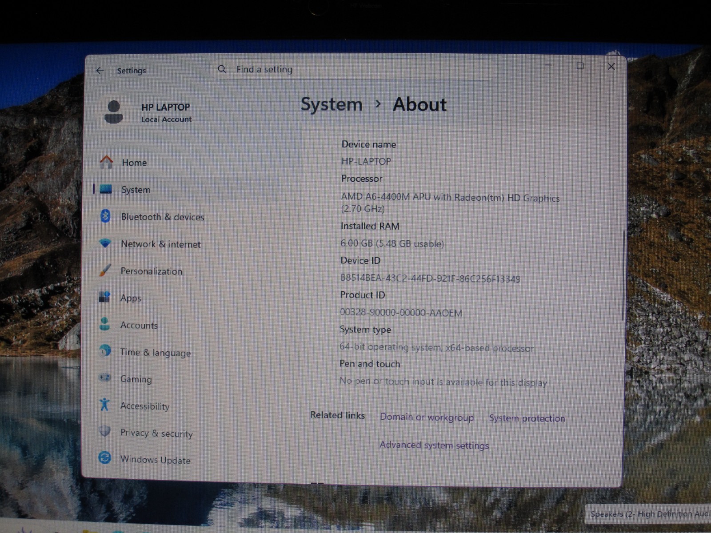This screenshot has width=711, height=533.
Task: Click the scrollbar at the window's right edge
Action: click(623, 275)
